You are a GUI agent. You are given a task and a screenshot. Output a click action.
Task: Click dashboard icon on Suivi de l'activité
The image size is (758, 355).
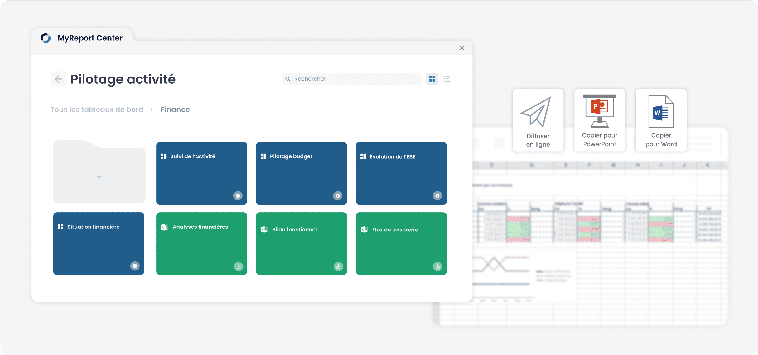point(163,156)
